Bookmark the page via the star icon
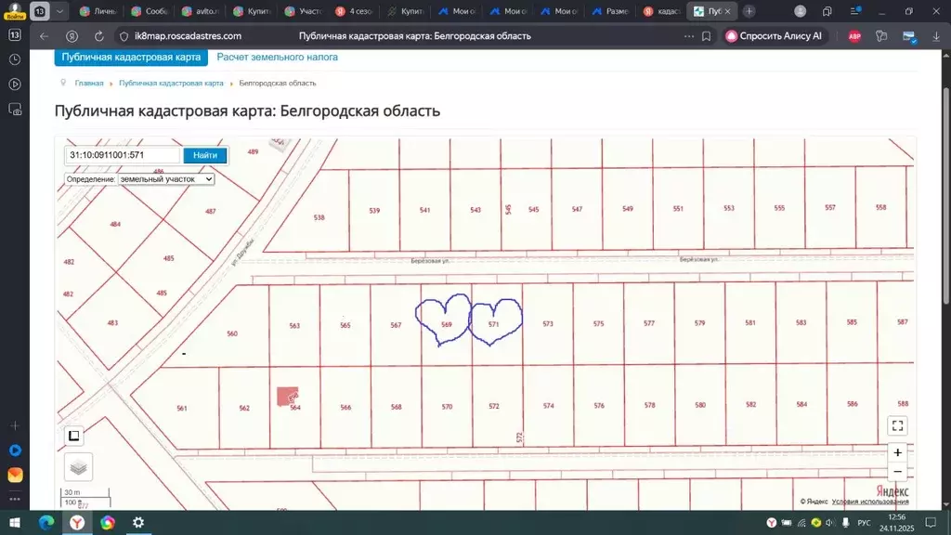The width and height of the screenshot is (951, 535). pyautogui.click(x=706, y=36)
